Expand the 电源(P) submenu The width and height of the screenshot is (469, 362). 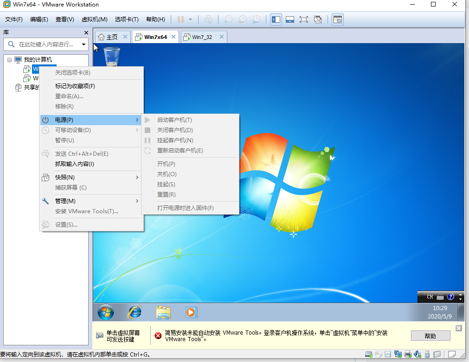91,120
